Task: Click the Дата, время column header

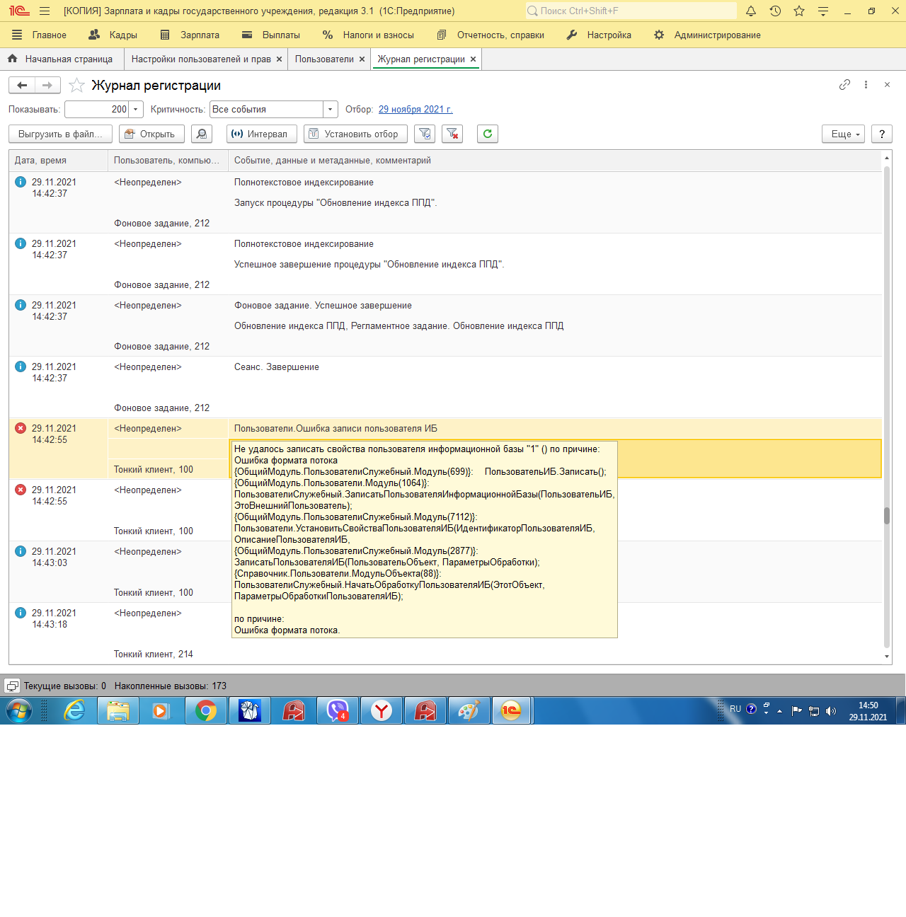Action: coord(58,161)
